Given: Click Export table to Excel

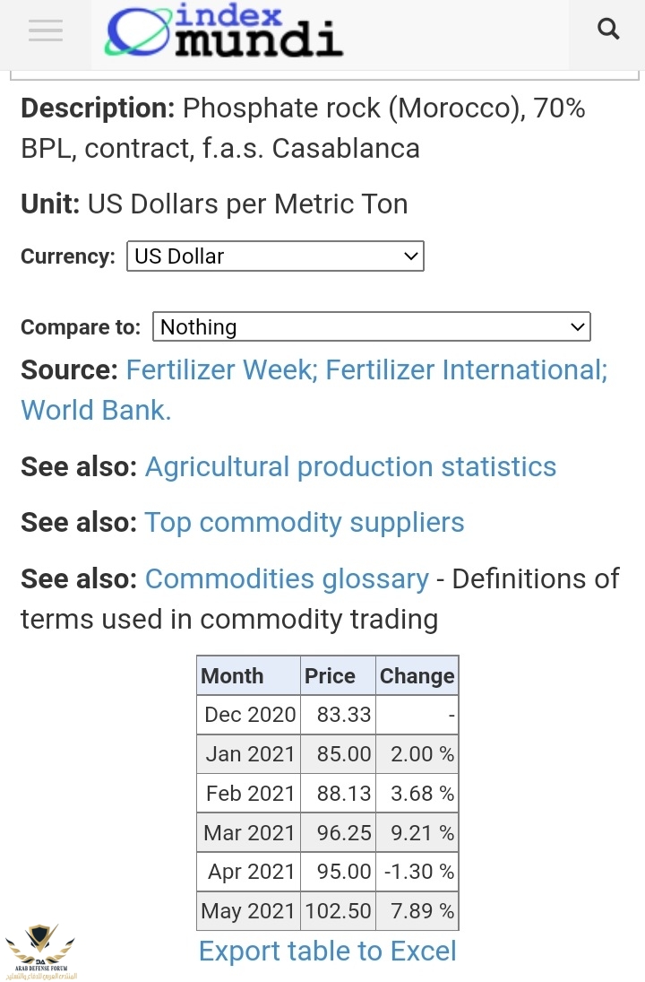Looking at the screenshot, I should pos(328,952).
